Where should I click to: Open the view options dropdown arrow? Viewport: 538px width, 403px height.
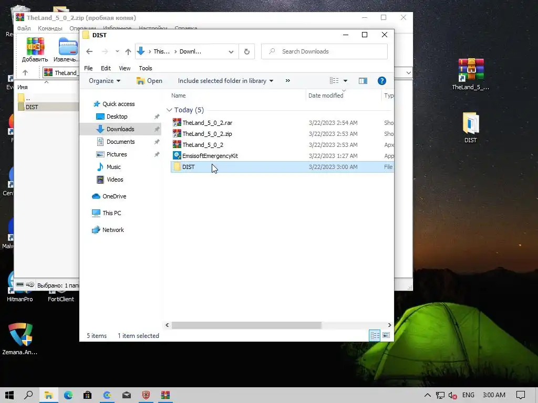[345, 81]
